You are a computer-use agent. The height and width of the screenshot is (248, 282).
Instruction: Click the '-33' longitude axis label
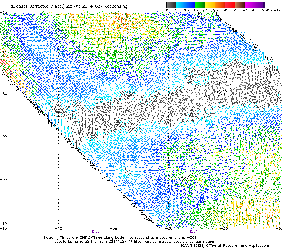click(x=224, y=229)
